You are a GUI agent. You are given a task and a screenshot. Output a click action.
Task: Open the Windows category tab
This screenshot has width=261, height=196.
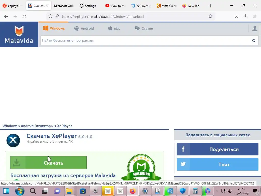[x=54, y=28]
